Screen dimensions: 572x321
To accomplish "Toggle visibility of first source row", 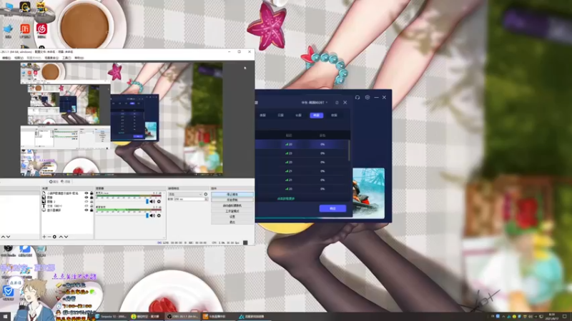I will pos(87,193).
